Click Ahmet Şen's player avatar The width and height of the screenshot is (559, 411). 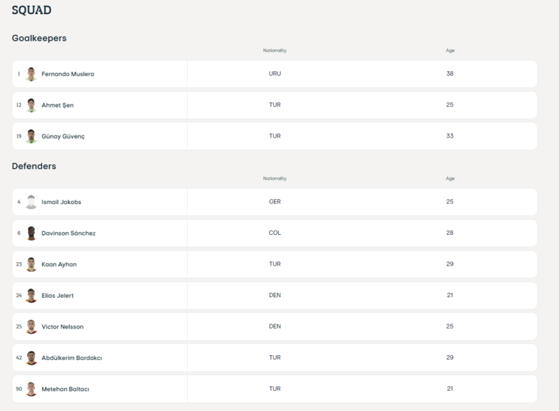(x=31, y=105)
